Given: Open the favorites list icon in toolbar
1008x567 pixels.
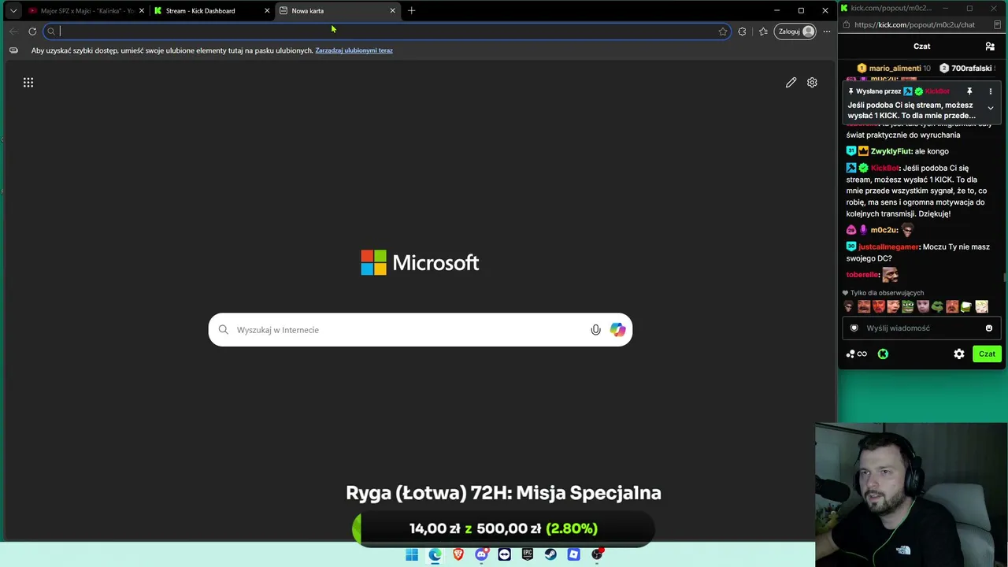Looking at the screenshot, I should [763, 31].
